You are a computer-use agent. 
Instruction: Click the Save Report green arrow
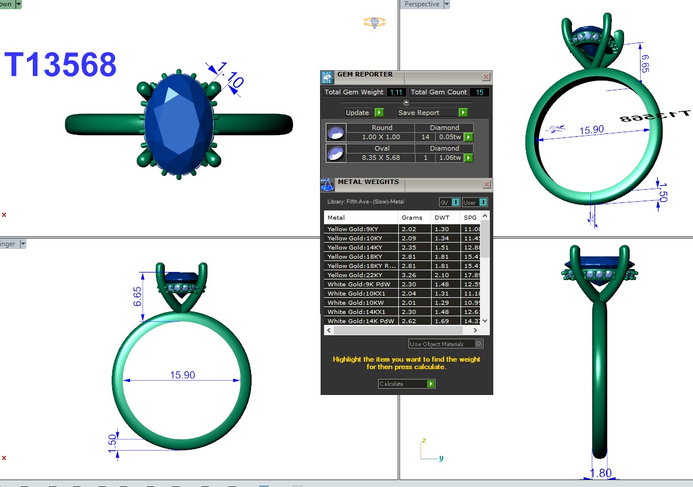click(x=463, y=113)
